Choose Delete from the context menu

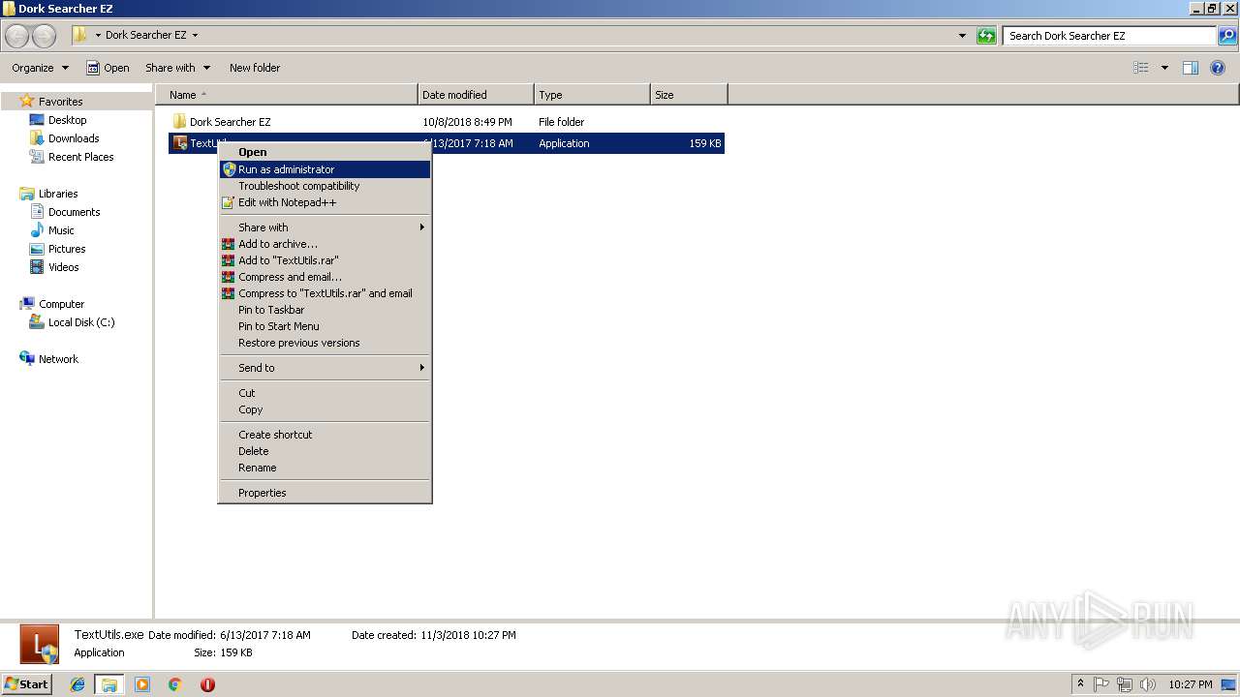[x=325, y=451]
